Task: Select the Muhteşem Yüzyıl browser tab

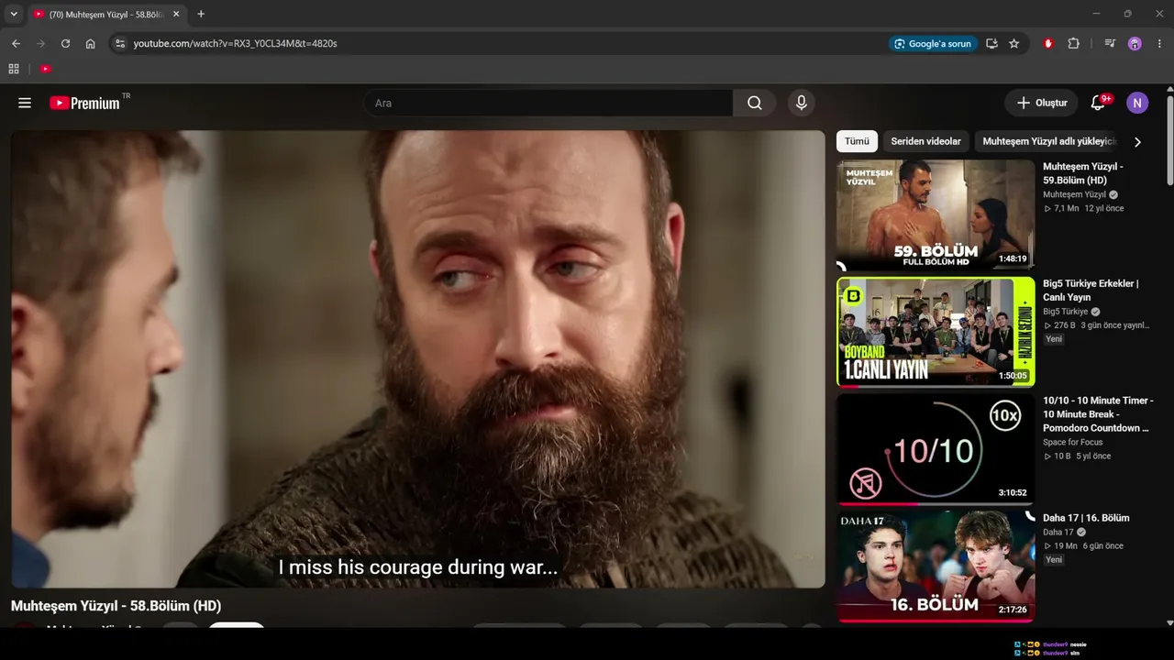Action: (x=106, y=14)
